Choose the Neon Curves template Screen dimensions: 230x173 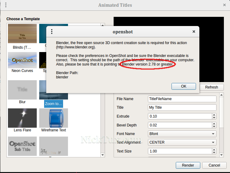click(22, 60)
